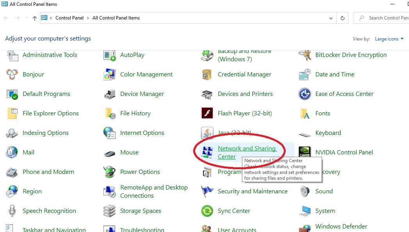This screenshot has height=232, width=409.
Task: Click the Mail icon
Action: (12, 152)
